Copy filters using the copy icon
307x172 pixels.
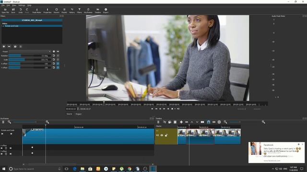coord(15,46)
